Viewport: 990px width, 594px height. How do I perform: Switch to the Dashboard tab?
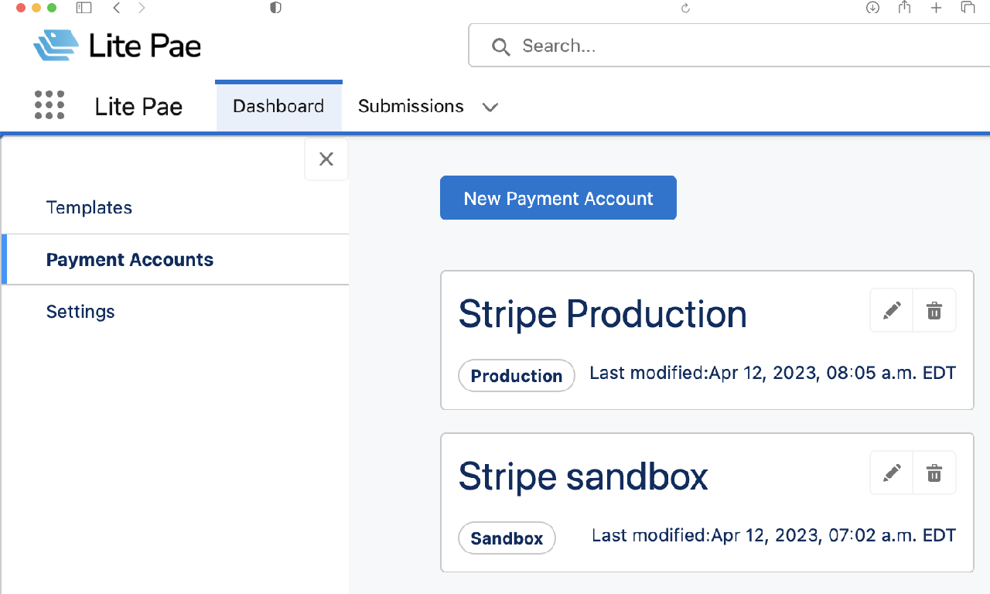click(278, 106)
